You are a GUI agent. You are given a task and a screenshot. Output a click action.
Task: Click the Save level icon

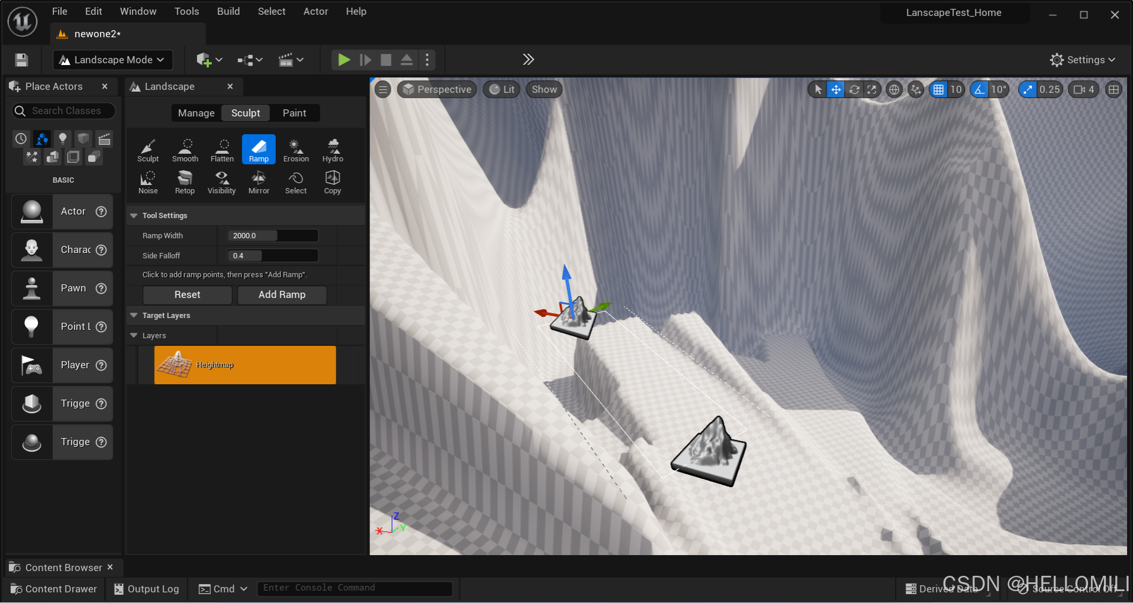click(21, 60)
